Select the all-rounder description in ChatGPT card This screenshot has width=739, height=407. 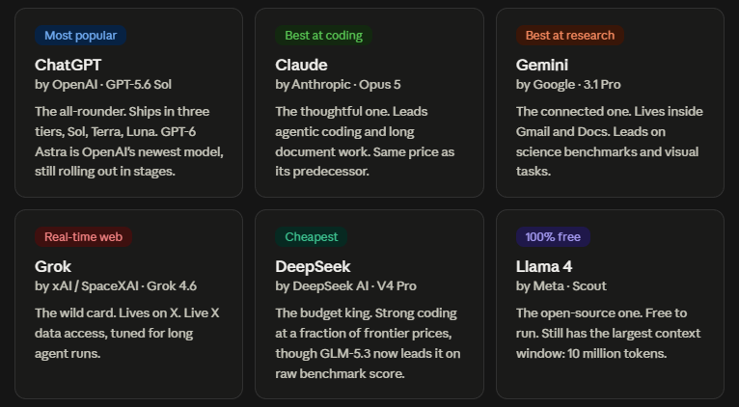(x=129, y=142)
